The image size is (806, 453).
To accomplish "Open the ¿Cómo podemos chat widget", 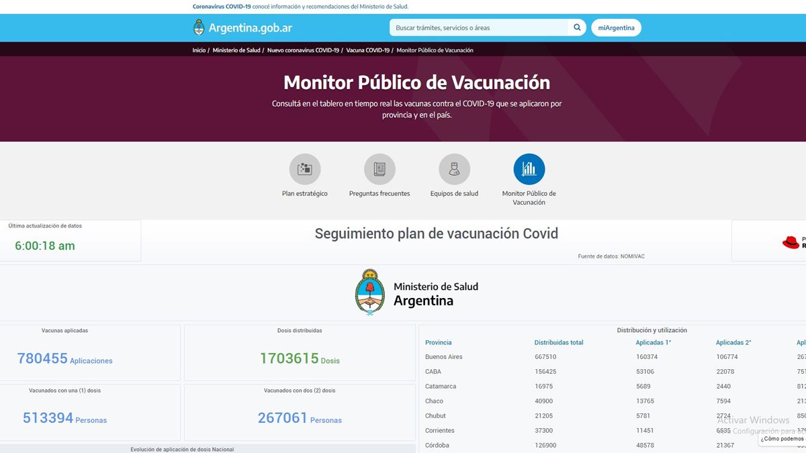I will [x=780, y=439].
